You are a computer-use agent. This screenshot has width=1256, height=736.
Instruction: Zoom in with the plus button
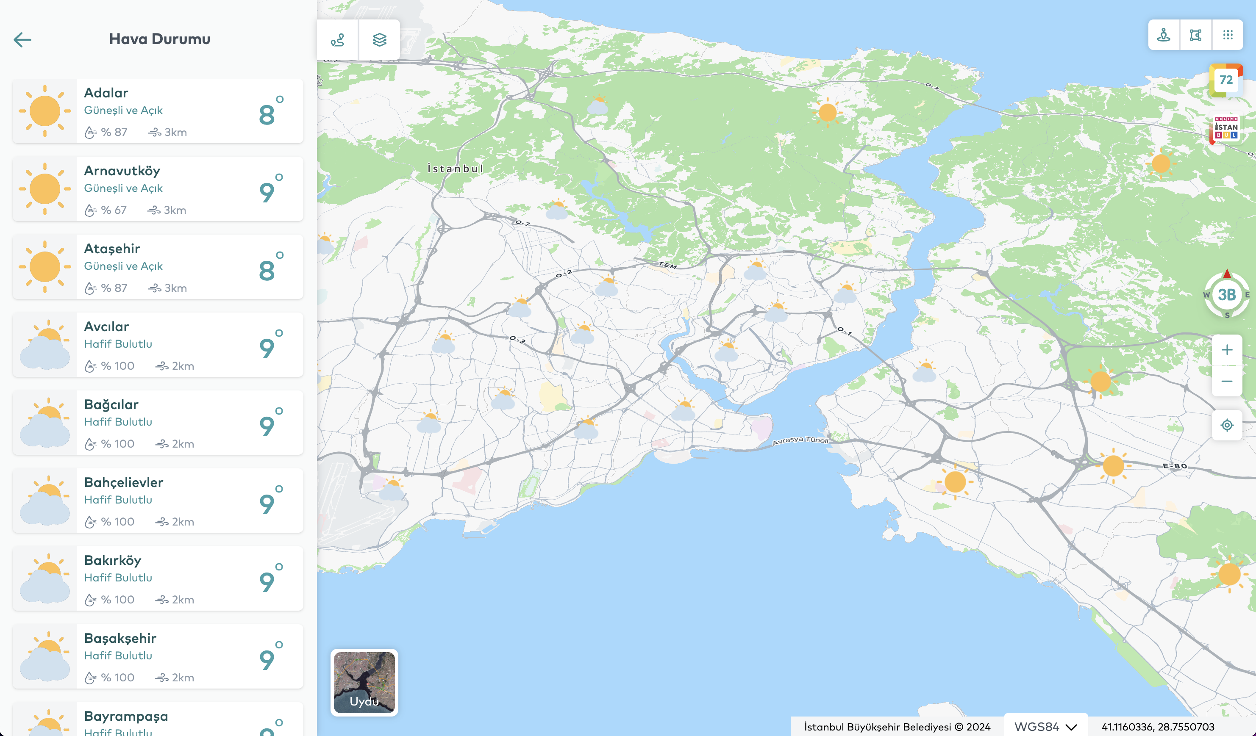[1227, 350]
